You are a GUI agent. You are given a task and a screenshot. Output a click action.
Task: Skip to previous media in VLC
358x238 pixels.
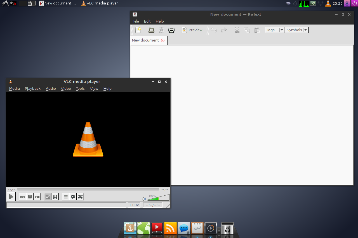(23, 197)
